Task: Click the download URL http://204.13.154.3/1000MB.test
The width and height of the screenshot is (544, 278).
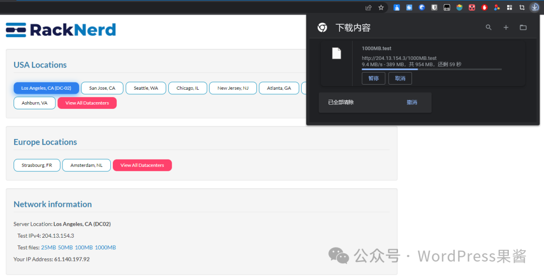Action: point(399,58)
